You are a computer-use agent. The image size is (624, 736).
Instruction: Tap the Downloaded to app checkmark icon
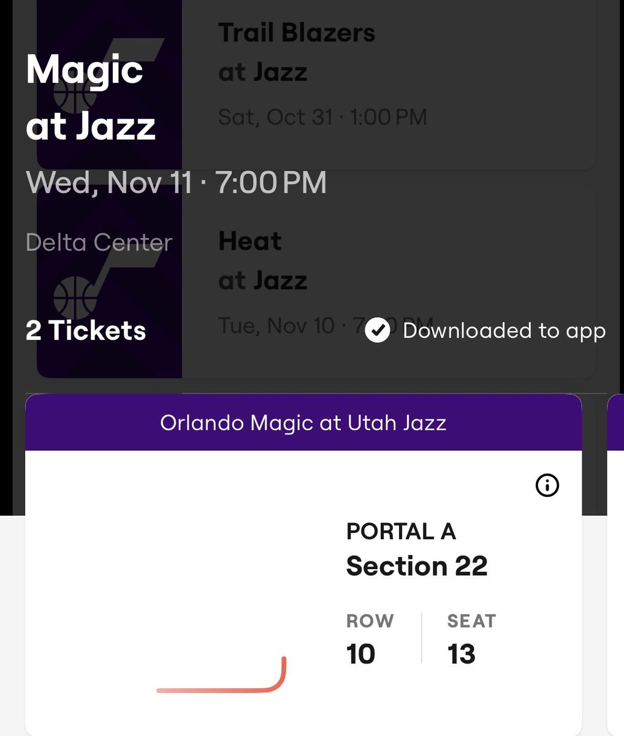click(x=378, y=331)
